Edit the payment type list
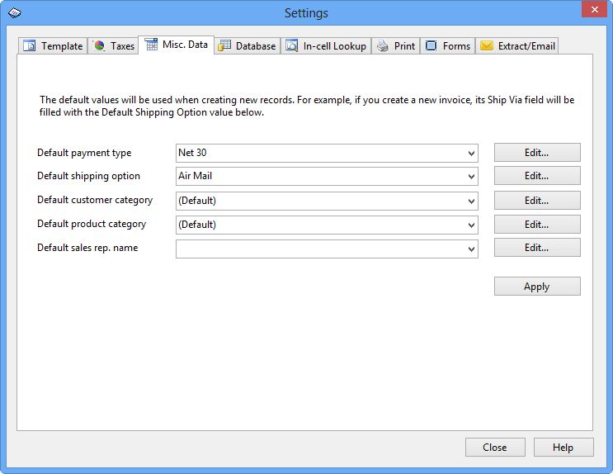The image size is (613, 474). point(537,152)
